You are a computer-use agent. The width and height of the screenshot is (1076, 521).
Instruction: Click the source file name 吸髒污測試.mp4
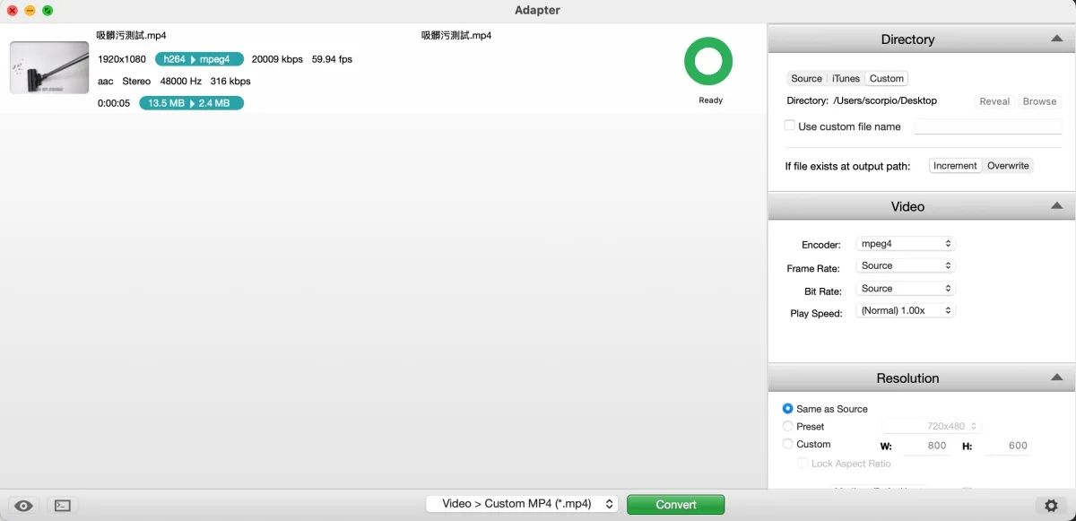point(132,36)
